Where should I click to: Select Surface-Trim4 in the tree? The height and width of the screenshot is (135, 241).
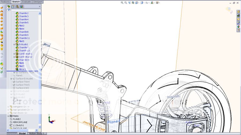(x=22, y=82)
